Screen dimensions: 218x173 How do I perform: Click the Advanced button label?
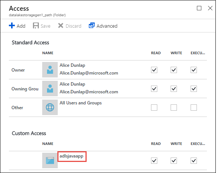pyautogui.click(x=107, y=26)
